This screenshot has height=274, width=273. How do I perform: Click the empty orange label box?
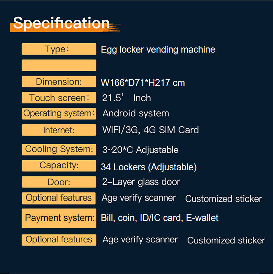[x=59, y=65]
